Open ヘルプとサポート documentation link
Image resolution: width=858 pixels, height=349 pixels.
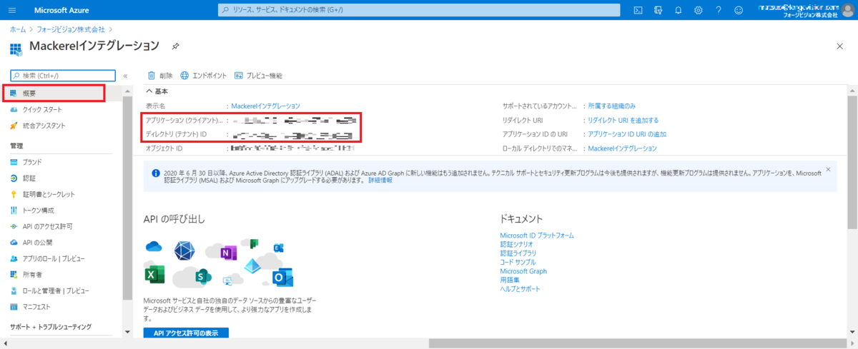[521, 289]
